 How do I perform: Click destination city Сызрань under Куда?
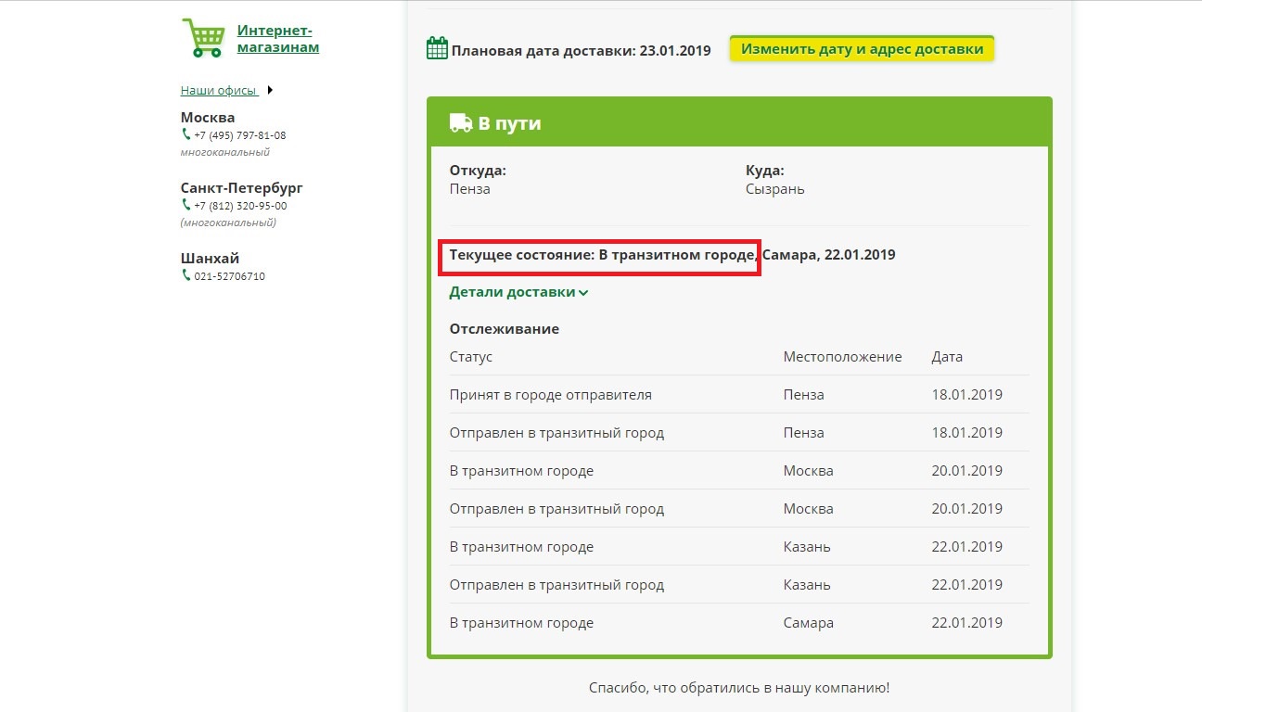(774, 189)
